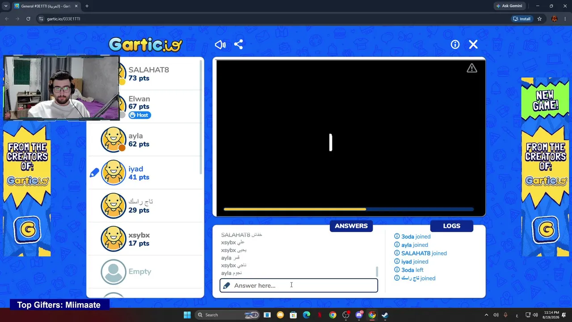This screenshot has height=322, width=572.
Task: Click the Ask Gemini button
Action: click(509, 6)
